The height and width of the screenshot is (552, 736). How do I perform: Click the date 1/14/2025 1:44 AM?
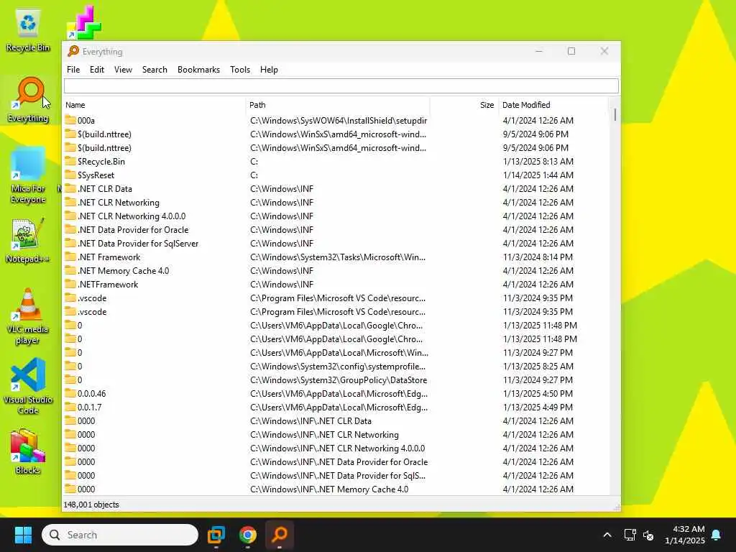(x=538, y=175)
